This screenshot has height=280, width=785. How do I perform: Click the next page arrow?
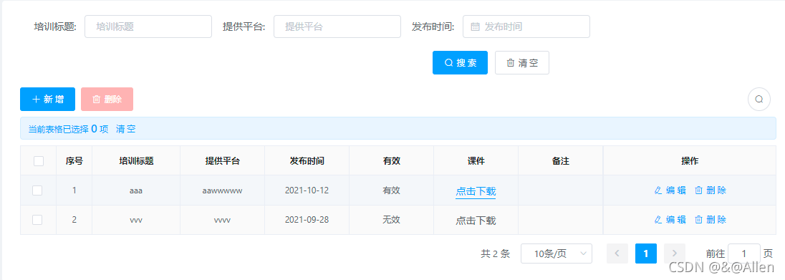click(x=675, y=254)
